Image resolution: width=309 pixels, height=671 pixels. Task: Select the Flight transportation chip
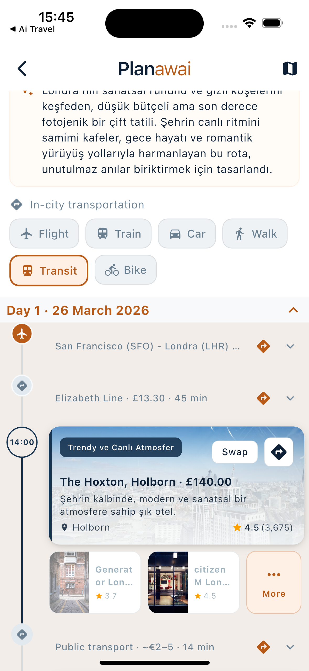pyautogui.click(x=44, y=234)
